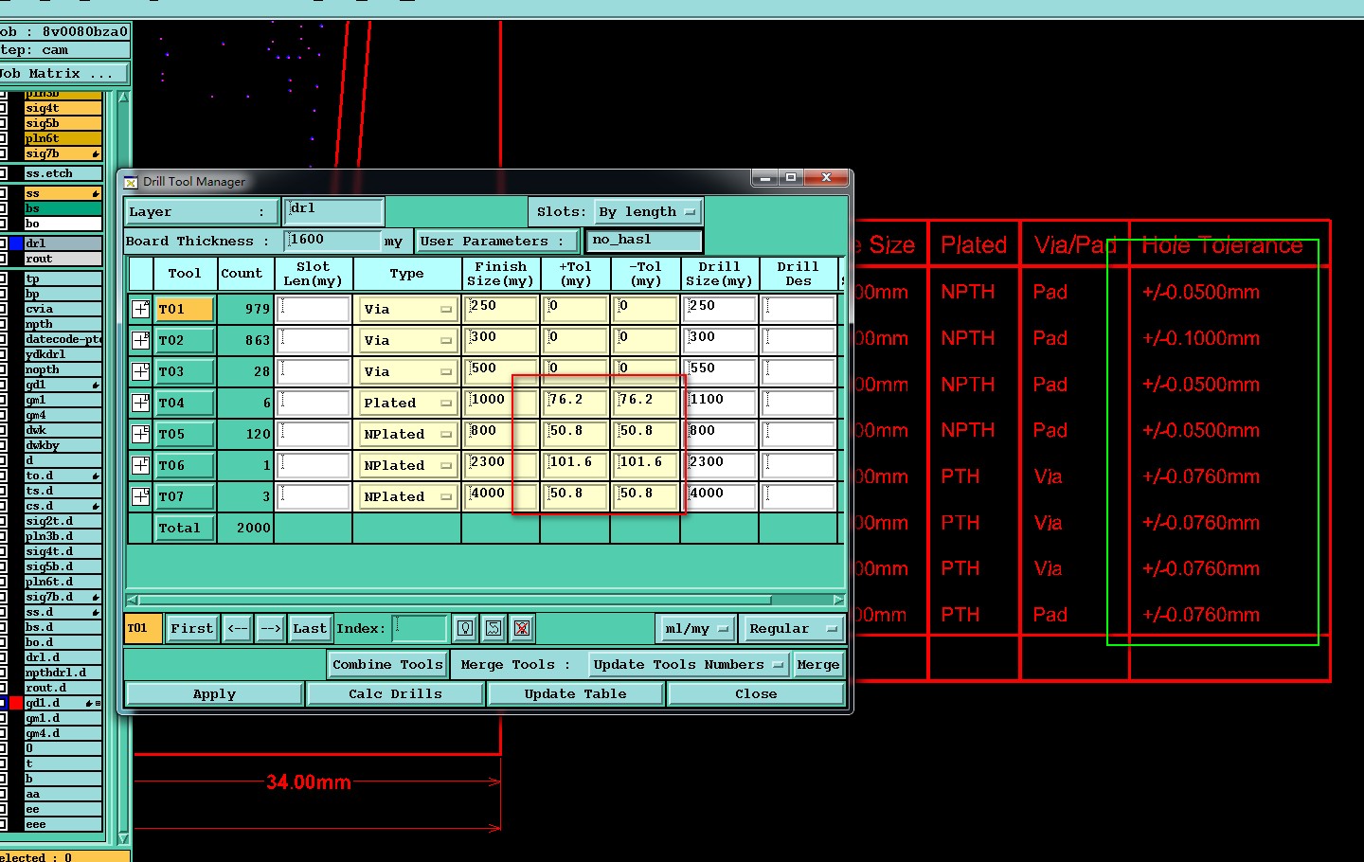
Task: Click the blue color swatch of drl layer
Action: point(16,243)
